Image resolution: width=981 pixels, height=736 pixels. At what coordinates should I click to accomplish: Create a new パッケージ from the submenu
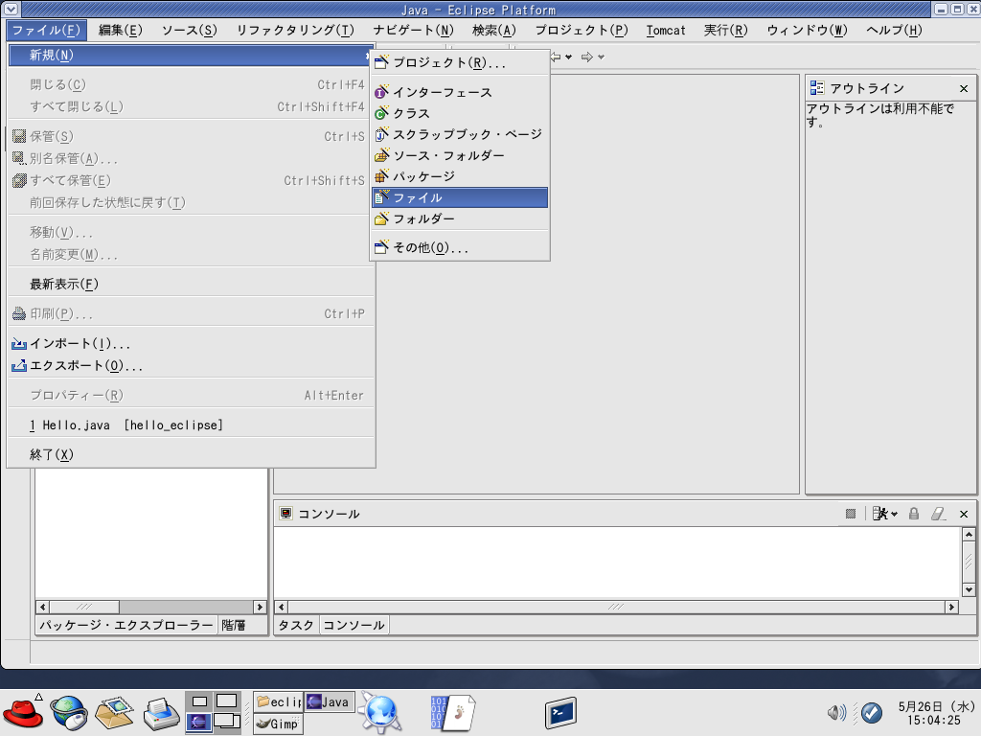point(460,176)
